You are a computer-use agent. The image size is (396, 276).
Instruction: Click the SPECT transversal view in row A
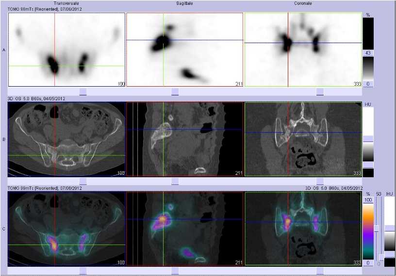coord(66,50)
